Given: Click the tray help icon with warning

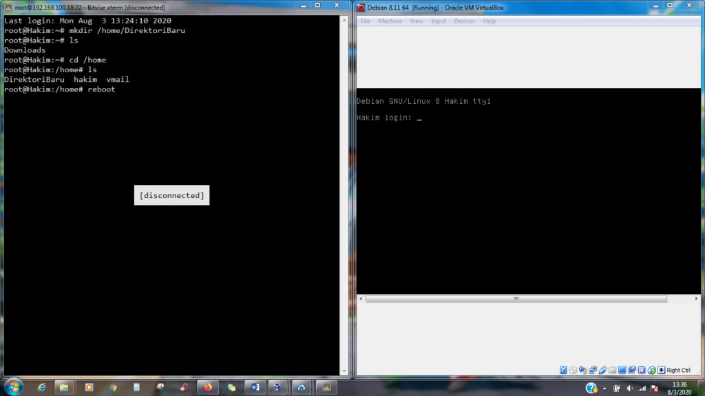Looking at the screenshot, I should pyautogui.click(x=591, y=388).
